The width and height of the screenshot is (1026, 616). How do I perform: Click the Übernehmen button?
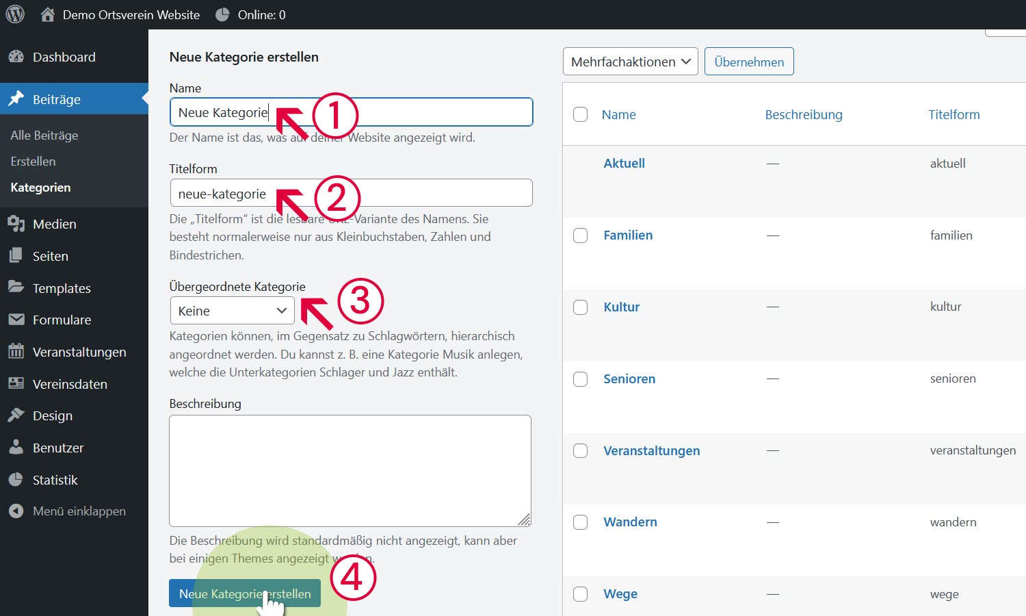pyautogui.click(x=749, y=62)
